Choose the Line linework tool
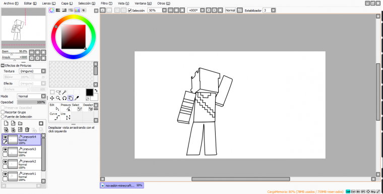 coord(66,117)
